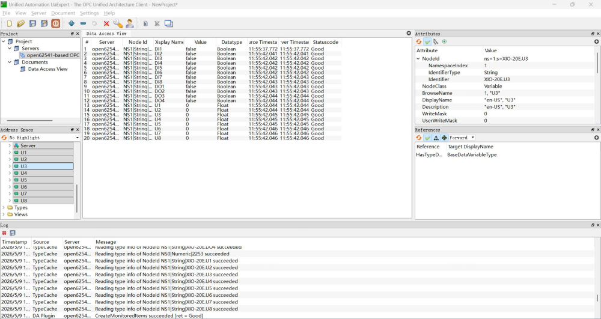Toggle the hierarchy tree icon in References toolbar
The height and width of the screenshot is (319, 601).
(x=436, y=138)
